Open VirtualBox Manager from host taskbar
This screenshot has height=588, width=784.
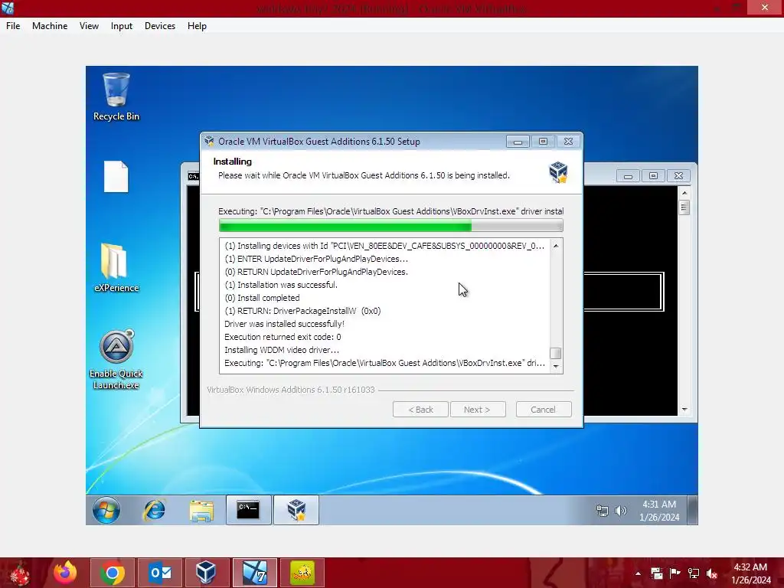coord(207,573)
